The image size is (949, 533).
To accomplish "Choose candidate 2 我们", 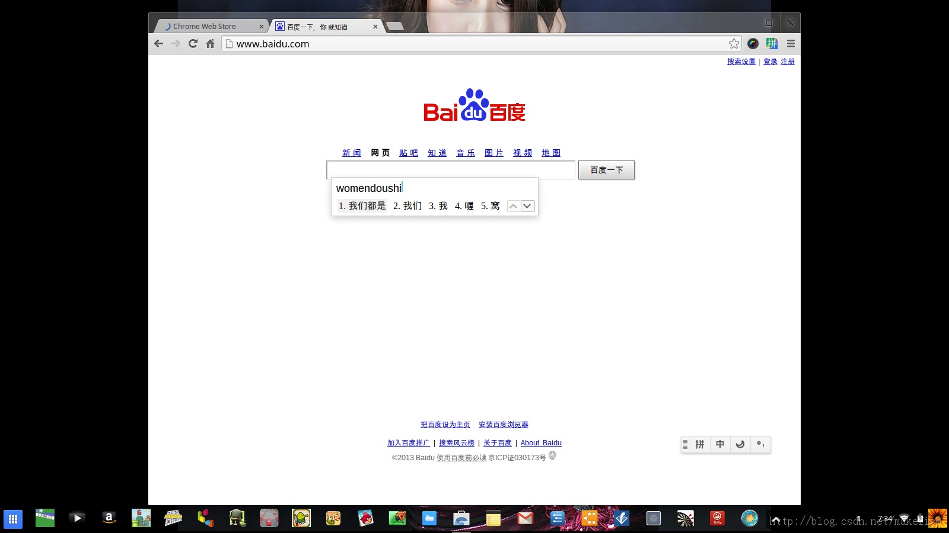I will point(407,206).
